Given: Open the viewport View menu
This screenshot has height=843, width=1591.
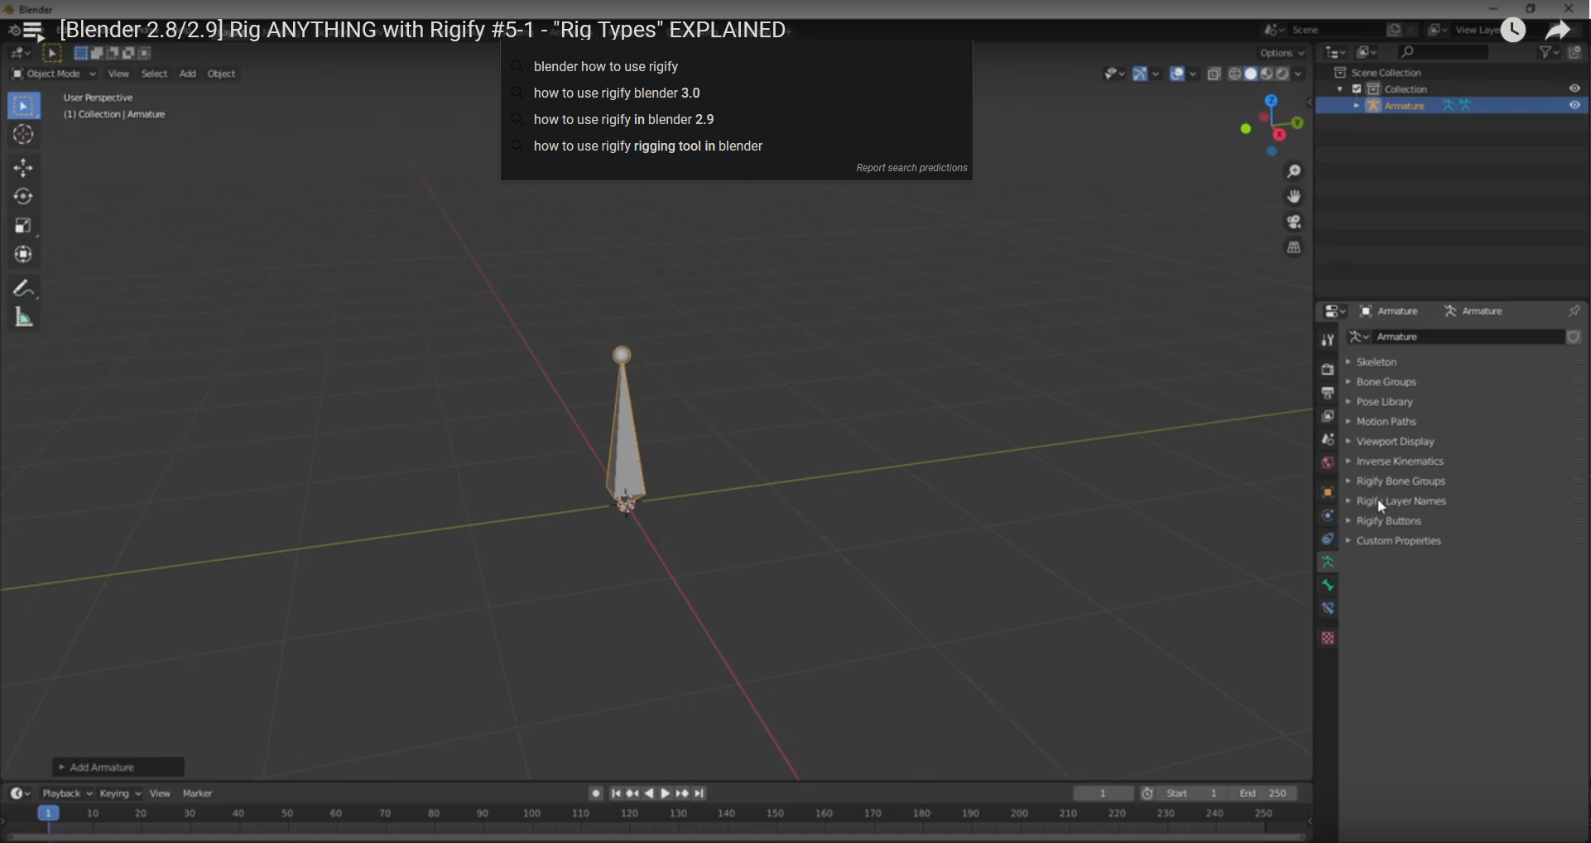Looking at the screenshot, I should pos(118,74).
